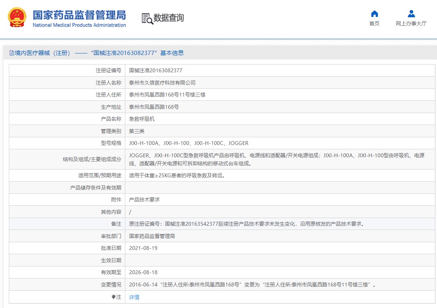Open the 详情 details link
437x308 pixels.
[134, 297]
